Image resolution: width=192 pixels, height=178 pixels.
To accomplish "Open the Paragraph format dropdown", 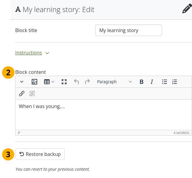I will [114, 82].
